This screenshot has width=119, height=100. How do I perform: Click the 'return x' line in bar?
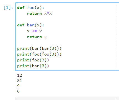tap(37, 37)
